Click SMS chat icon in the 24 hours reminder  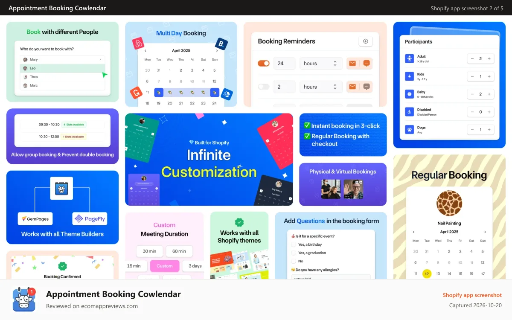(367, 64)
